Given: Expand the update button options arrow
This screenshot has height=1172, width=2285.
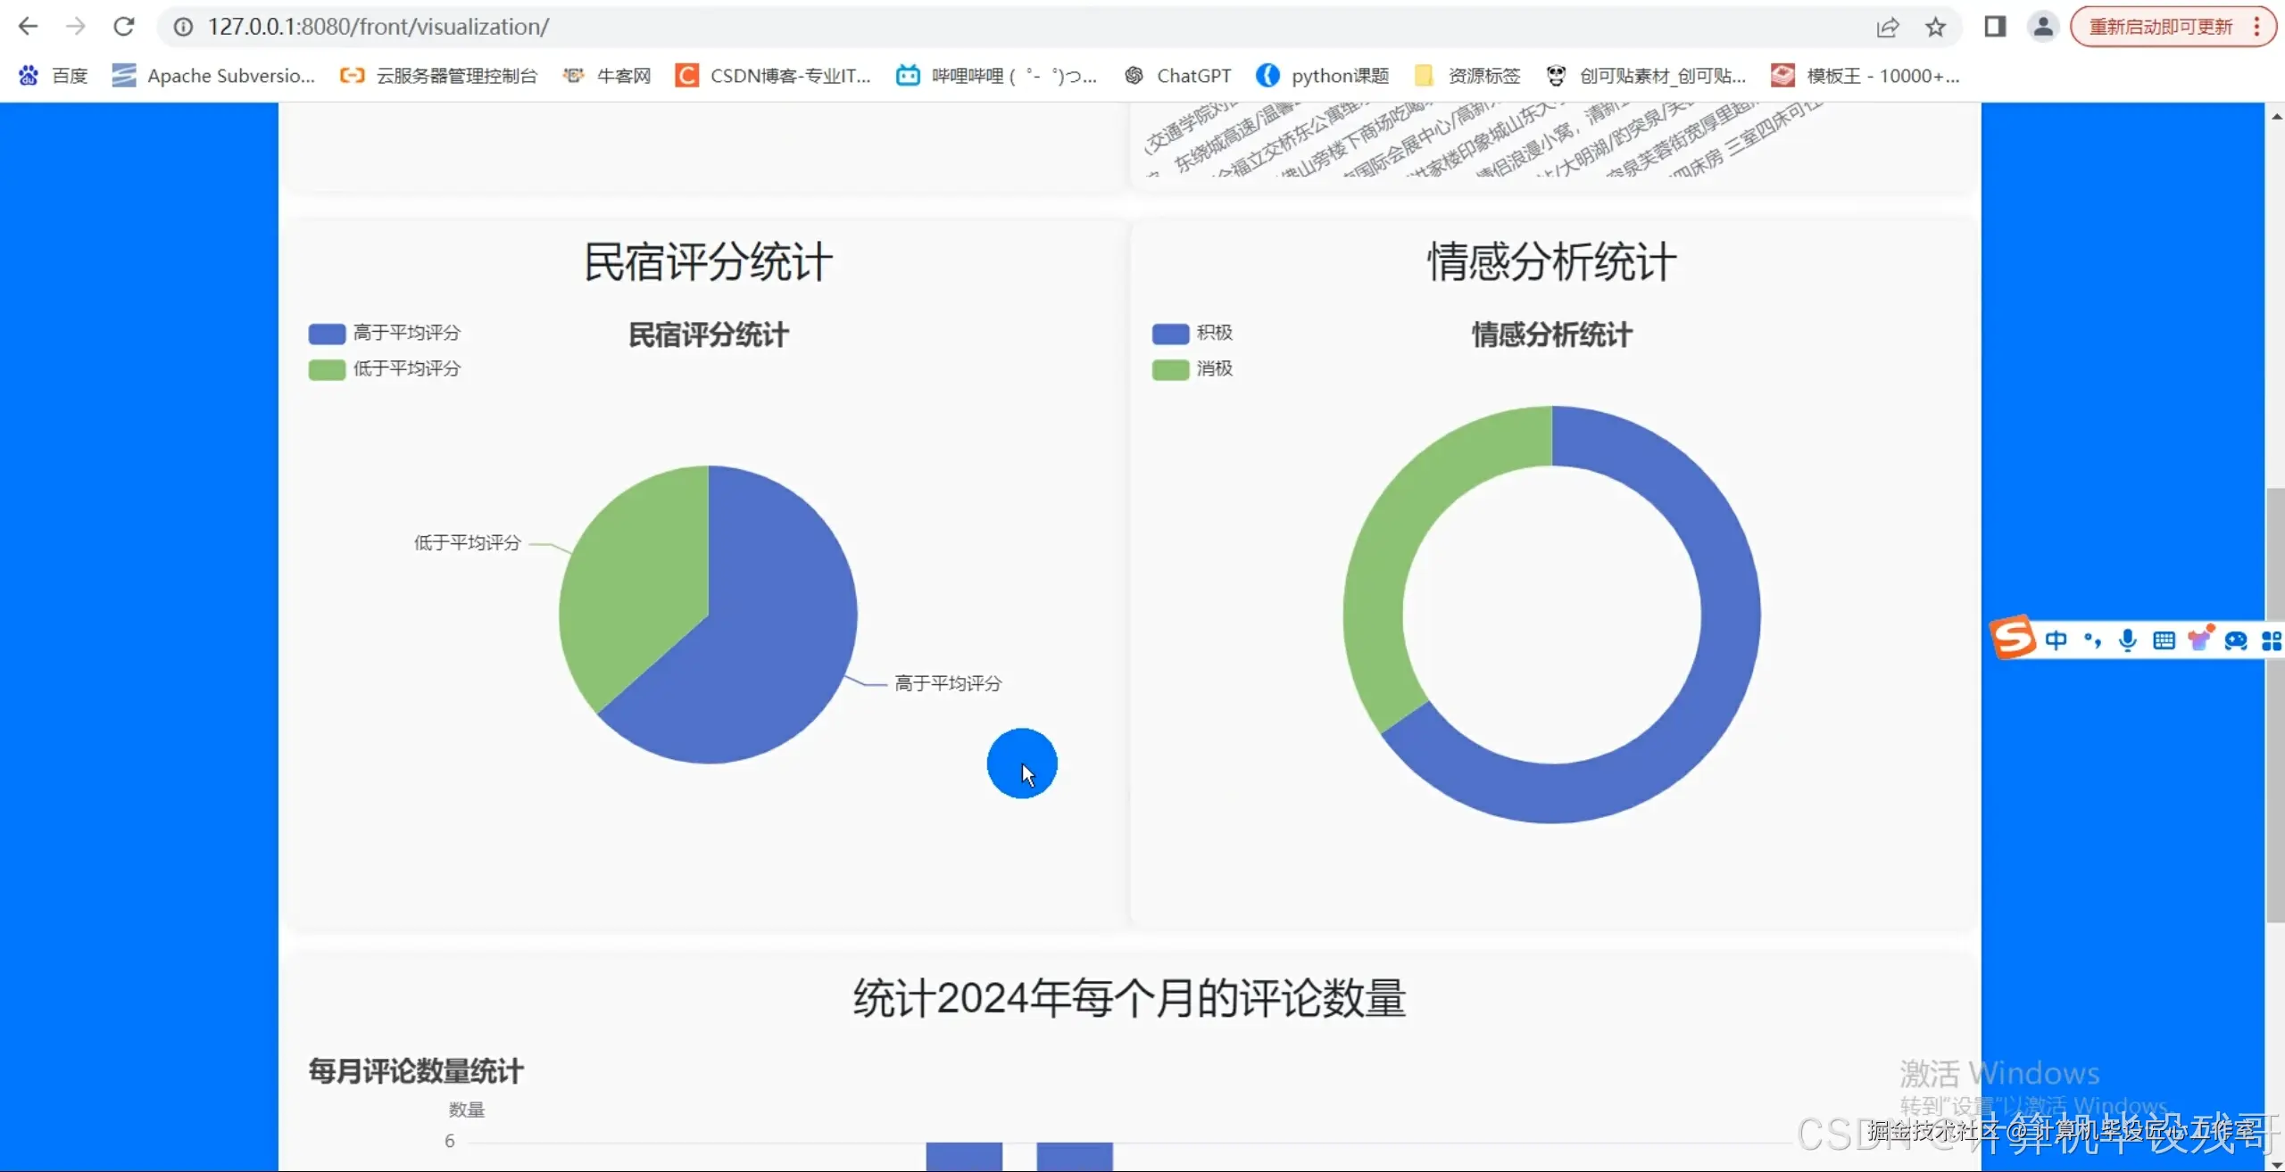Looking at the screenshot, I should (x=2256, y=26).
